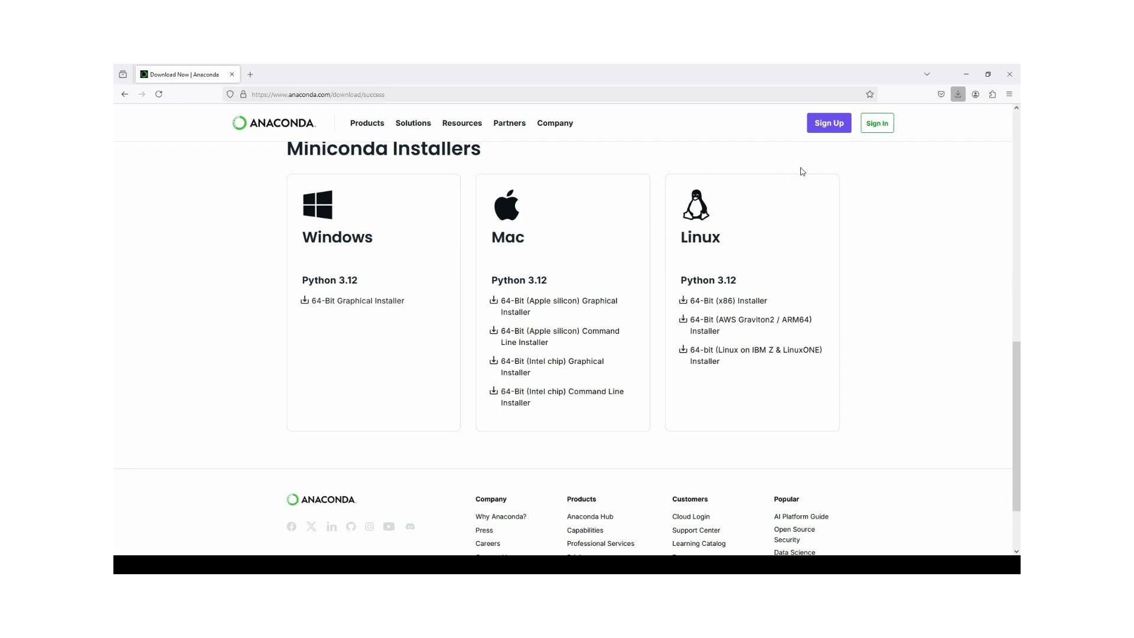
Task: Open Why Anaconda? footer link
Action: tap(501, 516)
